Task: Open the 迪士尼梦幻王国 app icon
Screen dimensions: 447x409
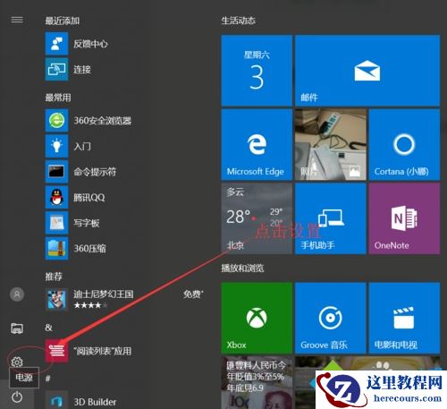Action: [x=56, y=300]
